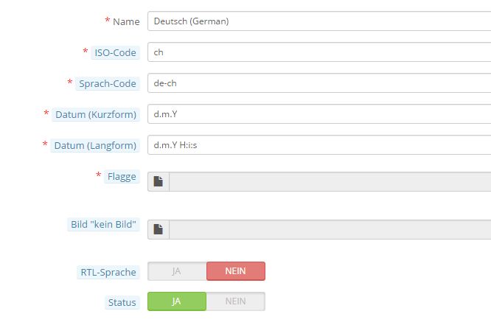Click the Status label
This screenshot has width=491, height=325.
pyautogui.click(x=122, y=302)
